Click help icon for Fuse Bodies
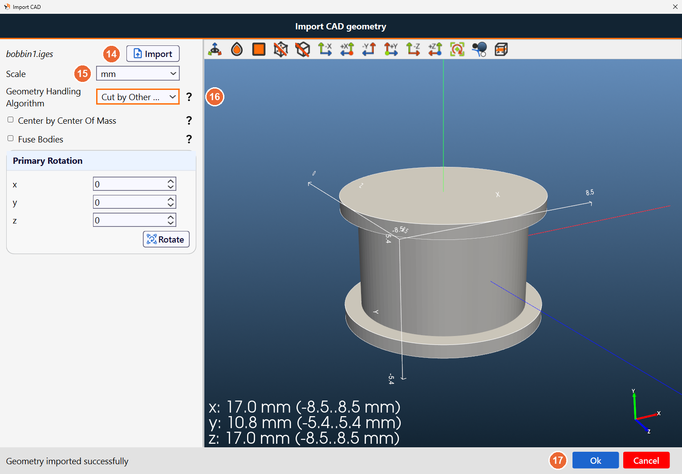The width and height of the screenshot is (682, 474). click(x=189, y=139)
